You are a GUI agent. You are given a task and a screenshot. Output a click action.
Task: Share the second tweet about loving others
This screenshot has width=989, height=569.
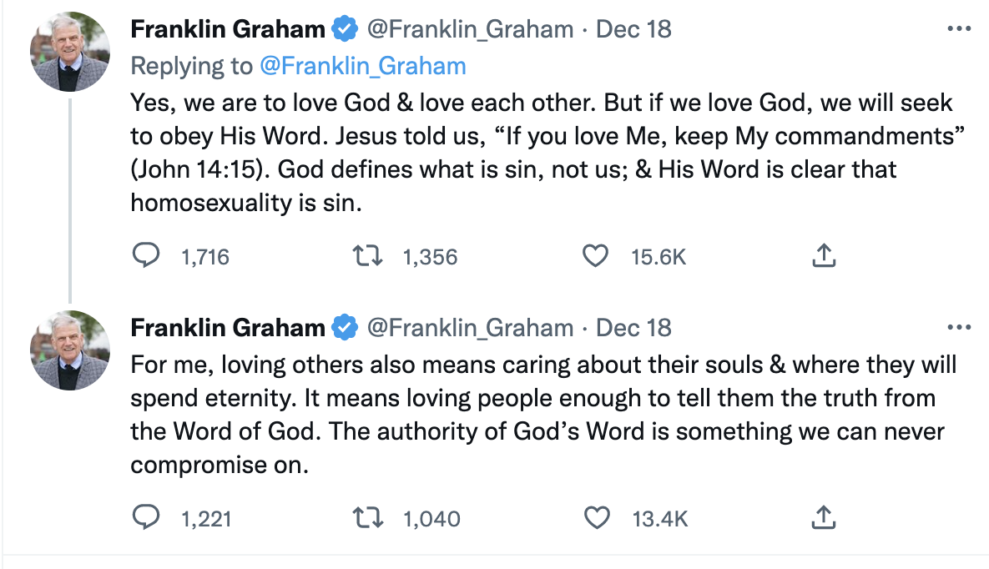(824, 518)
